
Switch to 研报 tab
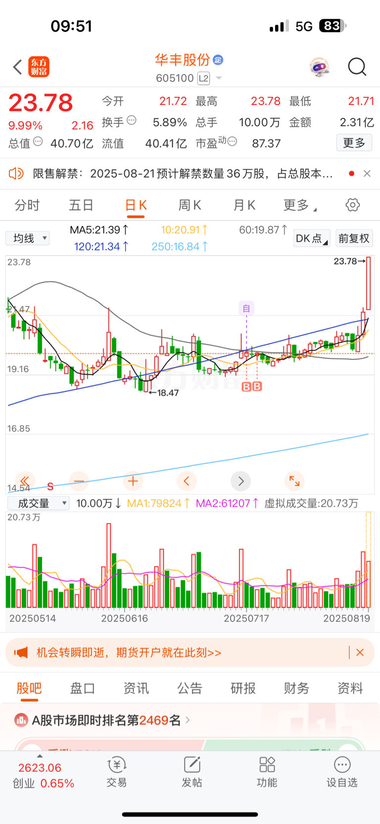tap(243, 688)
